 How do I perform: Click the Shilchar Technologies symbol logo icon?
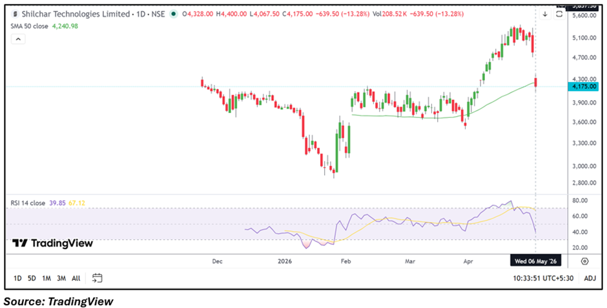[15, 14]
